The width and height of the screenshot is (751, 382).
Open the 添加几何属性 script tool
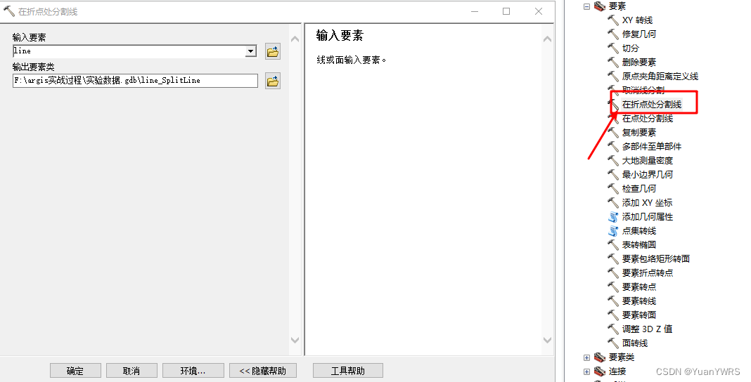tap(648, 216)
